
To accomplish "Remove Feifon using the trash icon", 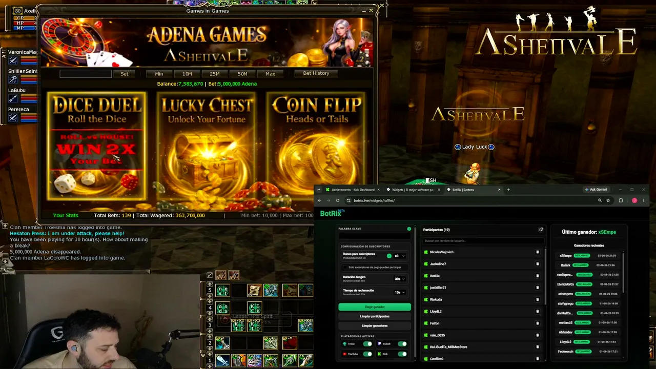I will coord(537,323).
